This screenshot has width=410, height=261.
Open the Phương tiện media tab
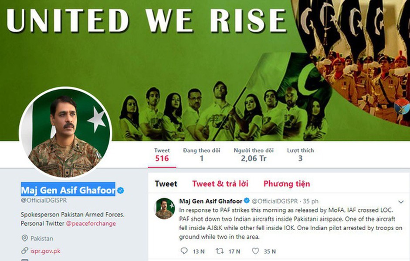click(x=287, y=184)
